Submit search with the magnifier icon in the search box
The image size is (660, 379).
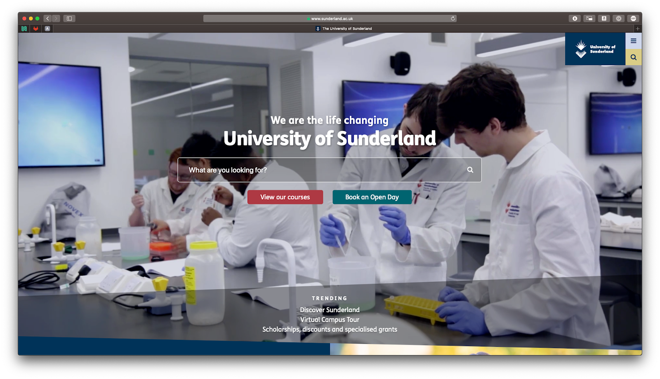tap(470, 170)
